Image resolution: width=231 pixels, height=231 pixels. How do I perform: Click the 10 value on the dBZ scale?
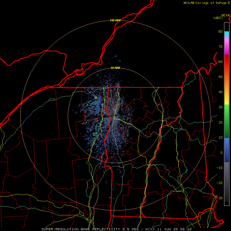[220, 138]
